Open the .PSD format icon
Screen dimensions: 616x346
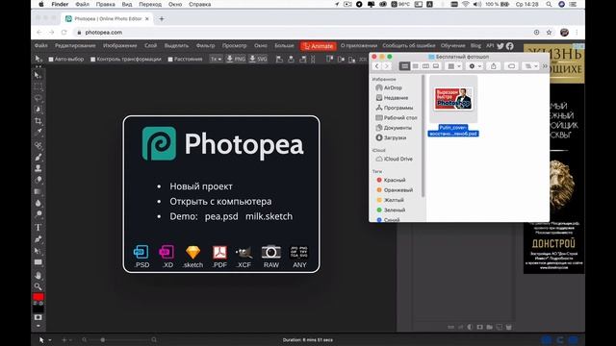pos(141,257)
